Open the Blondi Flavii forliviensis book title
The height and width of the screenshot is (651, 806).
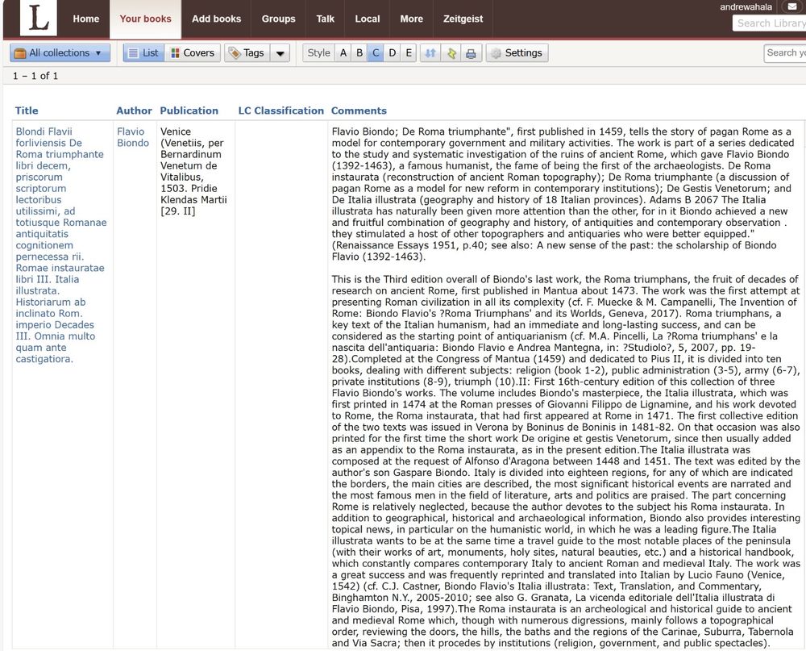61,245
